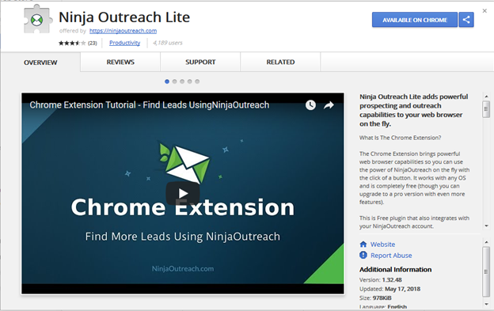The image size is (494, 311).
Task: Select the first carousel dot indicator
Action: point(167,82)
